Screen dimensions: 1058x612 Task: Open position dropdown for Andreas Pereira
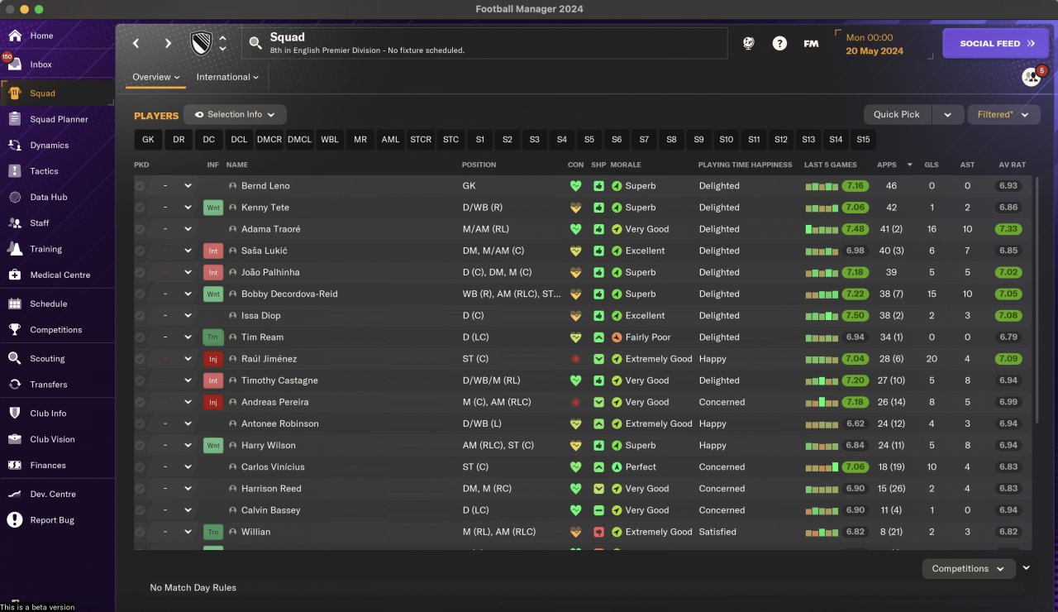[x=188, y=402]
